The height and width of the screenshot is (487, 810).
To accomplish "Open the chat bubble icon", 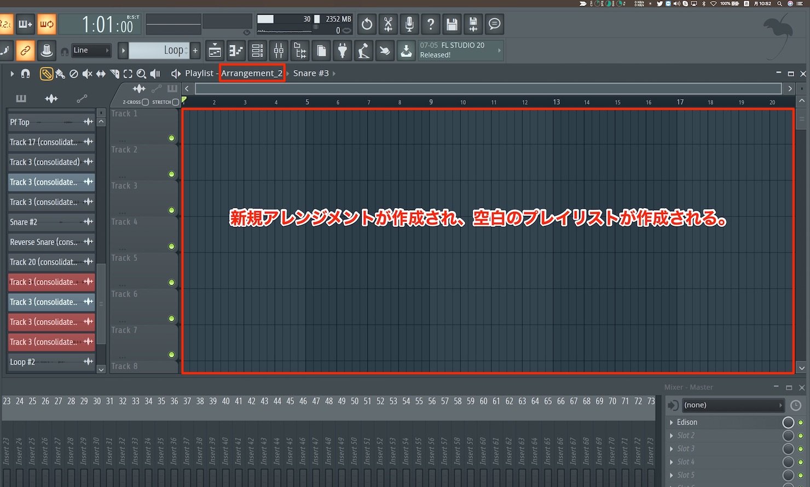I will tap(495, 24).
